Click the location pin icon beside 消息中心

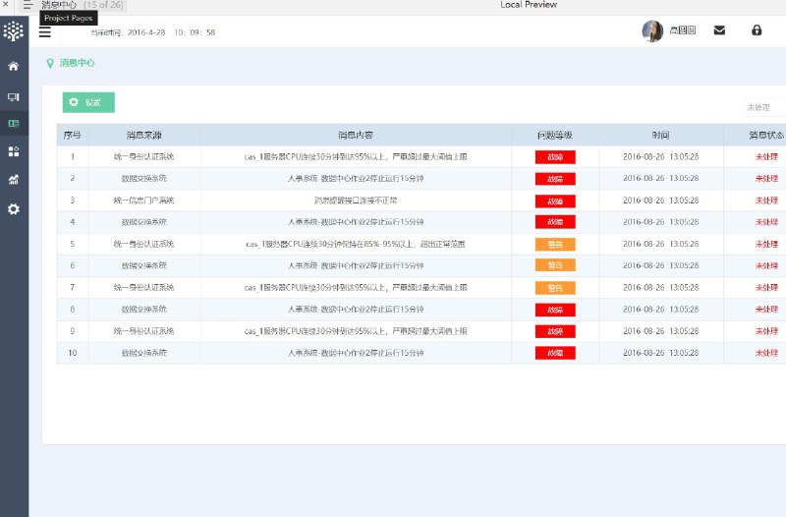coord(50,63)
